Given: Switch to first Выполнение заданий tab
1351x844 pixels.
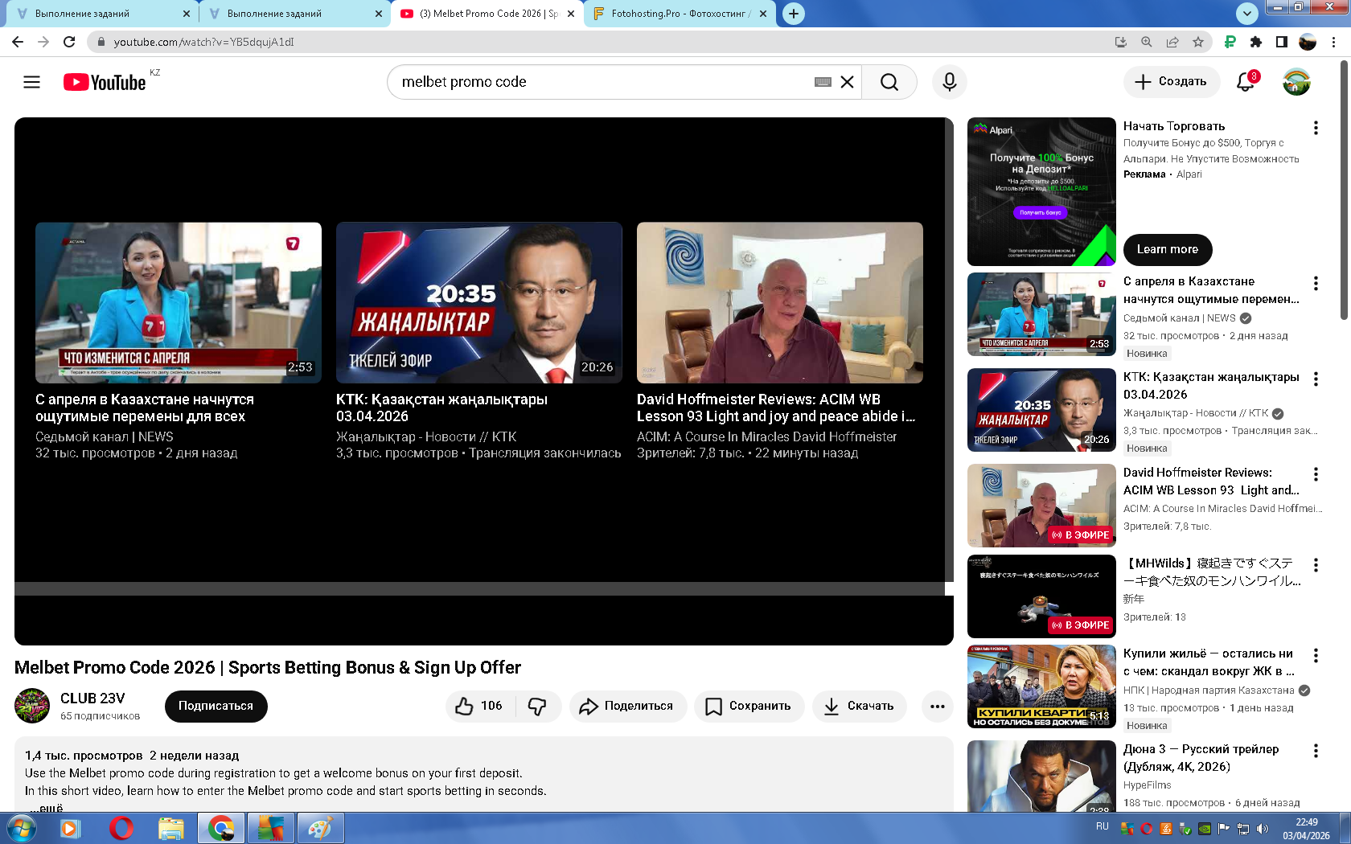Looking at the screenshot, I should pyautogui.click(x=101, y=14).
